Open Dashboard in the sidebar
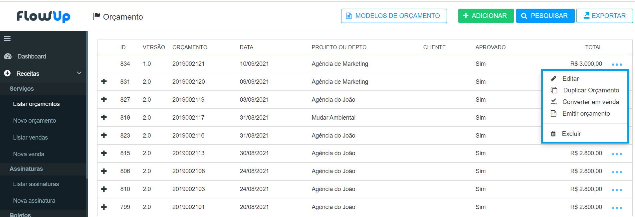 32,56
